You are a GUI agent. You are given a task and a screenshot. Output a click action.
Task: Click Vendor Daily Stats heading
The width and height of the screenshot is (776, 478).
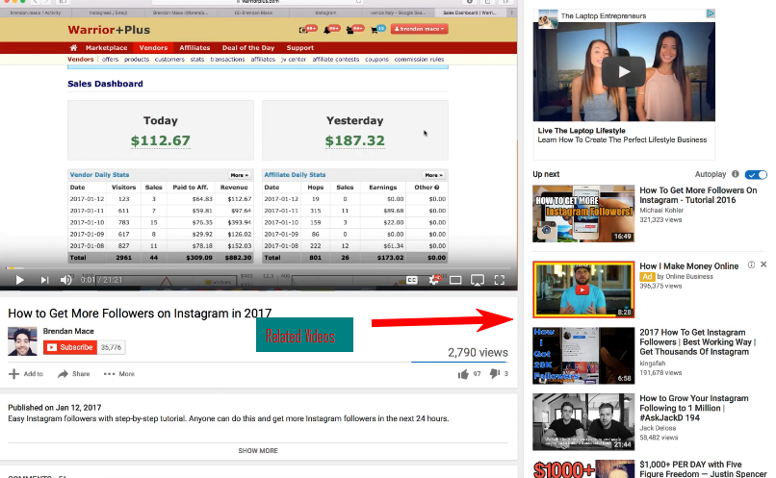click(x=99, y=175)
